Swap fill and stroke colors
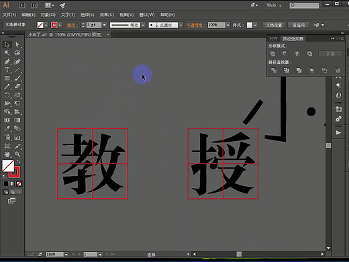The width and height of the screenshot is (349, 262). [19, 162]
